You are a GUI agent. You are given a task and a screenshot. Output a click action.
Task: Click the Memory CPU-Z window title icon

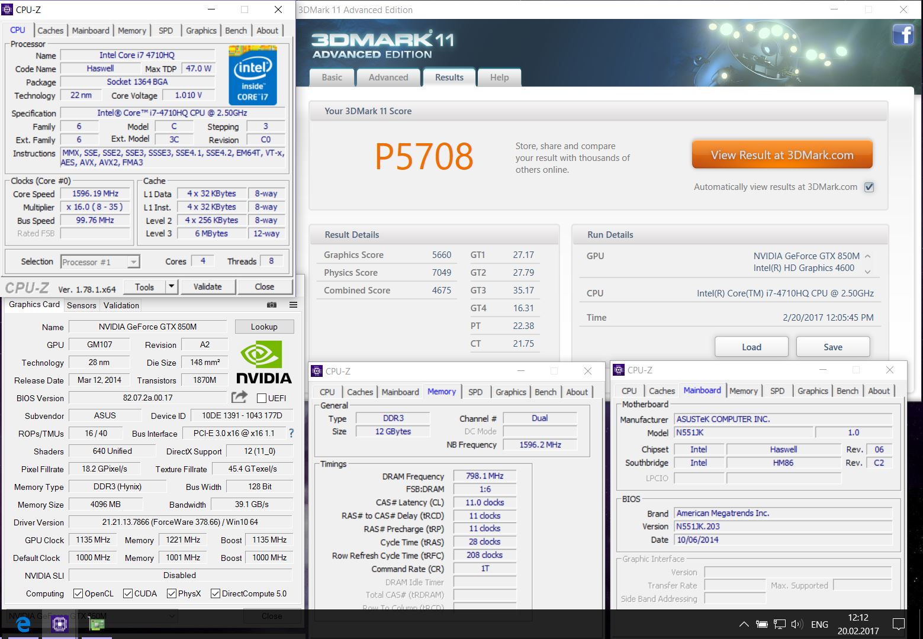point(317,371)
